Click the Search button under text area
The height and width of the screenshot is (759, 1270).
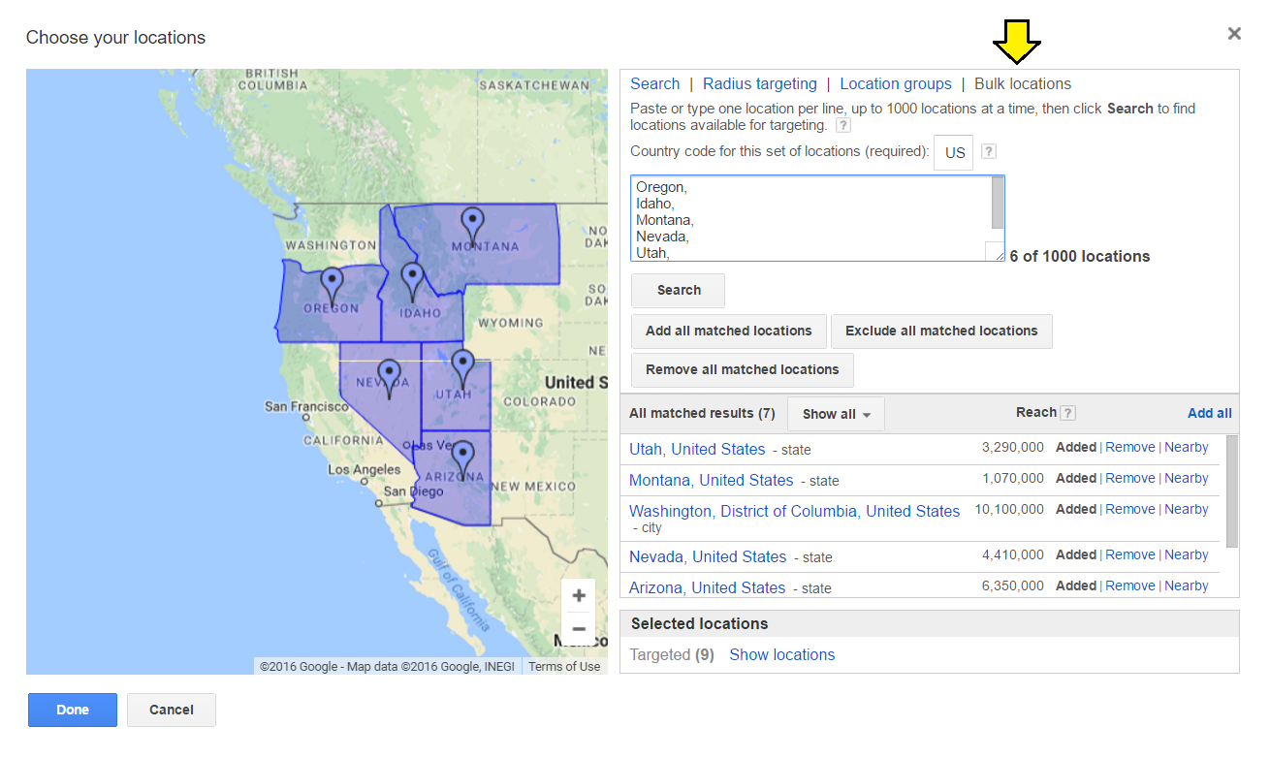tap(678, 290)
